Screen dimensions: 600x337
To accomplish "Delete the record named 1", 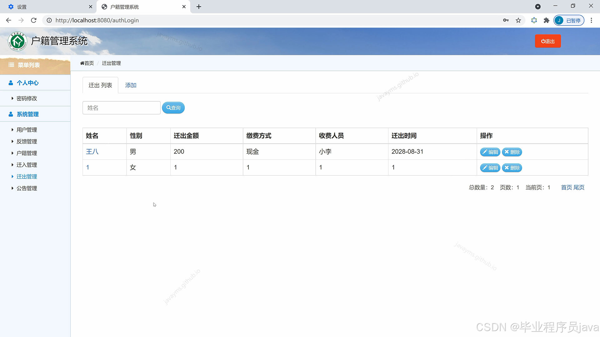I will 512,168.
